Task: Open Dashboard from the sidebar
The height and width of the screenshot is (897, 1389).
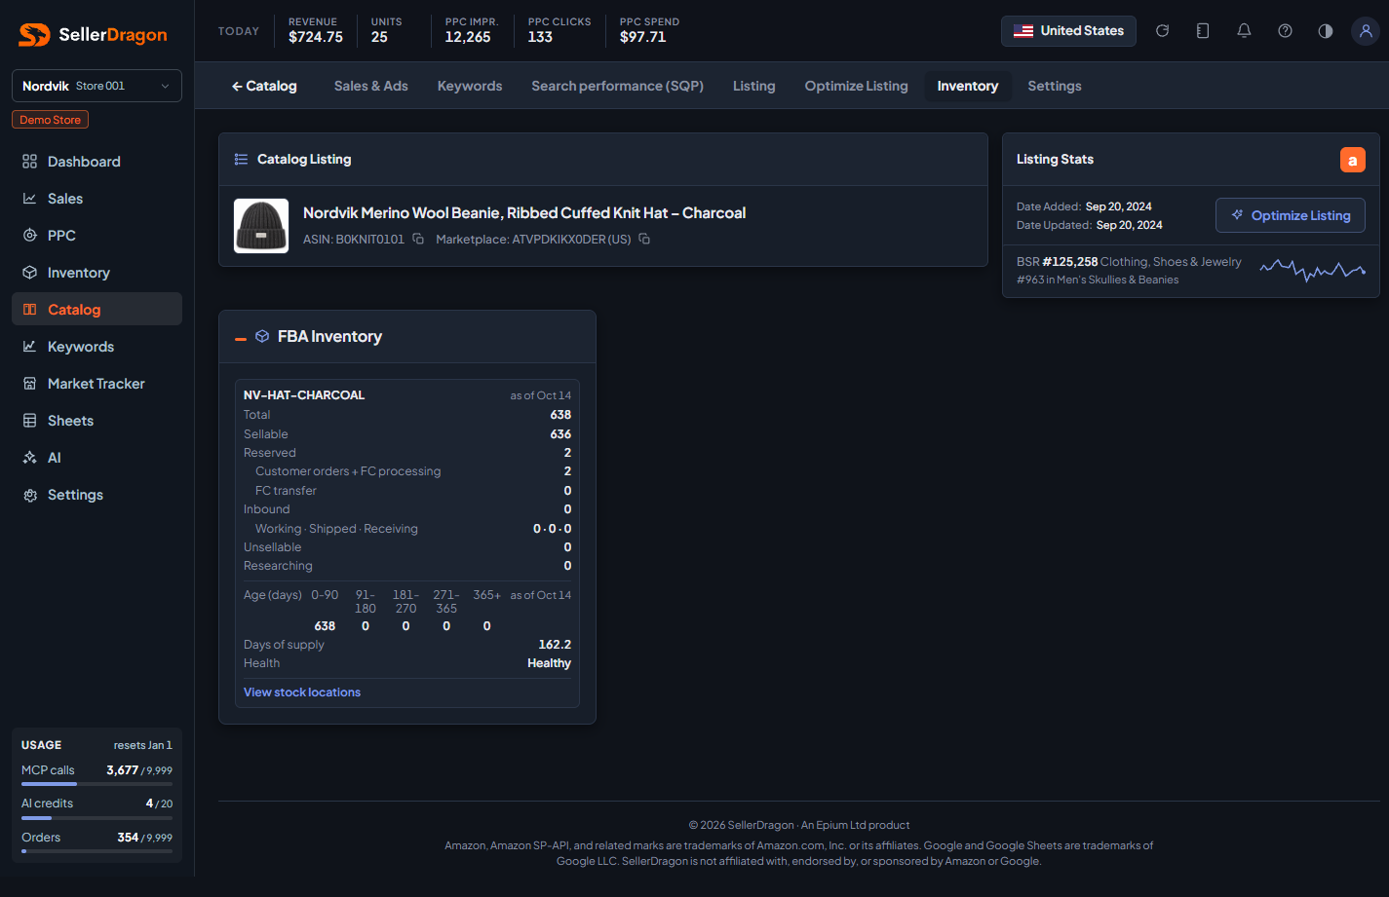Action: [x=96, y=162]
